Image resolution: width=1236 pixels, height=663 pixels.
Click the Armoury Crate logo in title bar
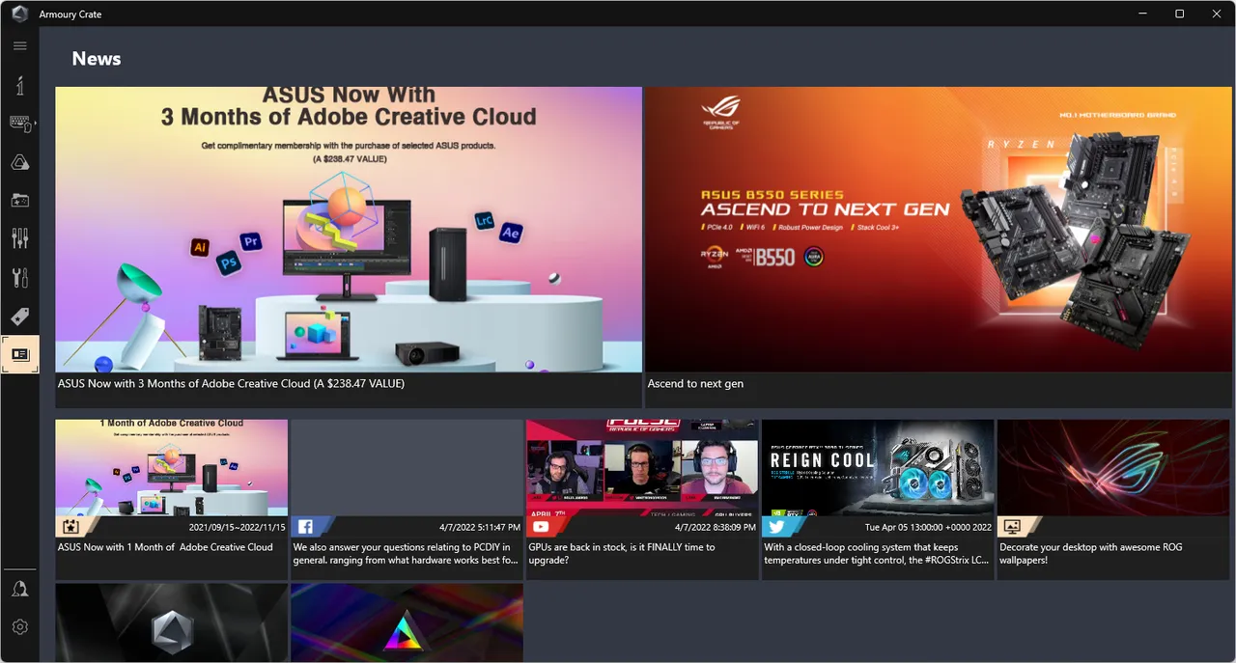(x=19, y=14)
